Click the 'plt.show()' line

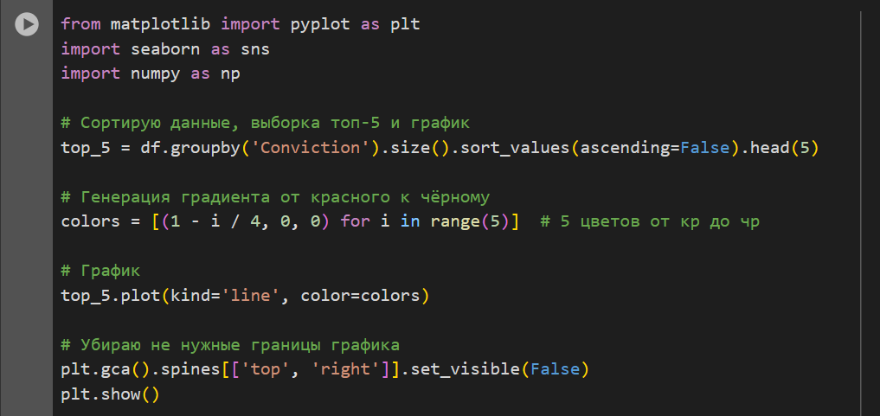tap(110, 394)
